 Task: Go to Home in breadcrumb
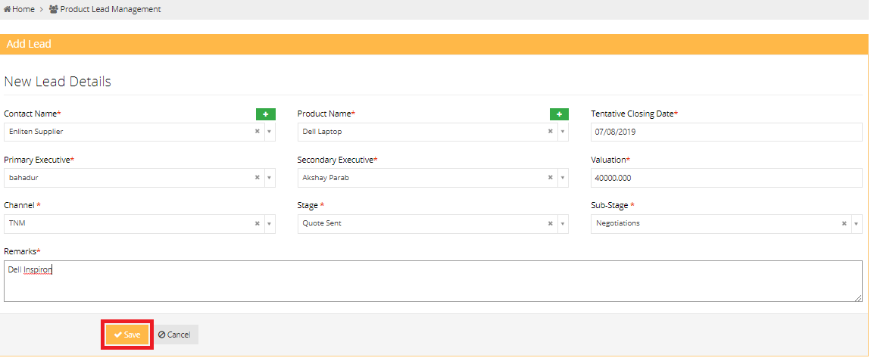(23, 9)
